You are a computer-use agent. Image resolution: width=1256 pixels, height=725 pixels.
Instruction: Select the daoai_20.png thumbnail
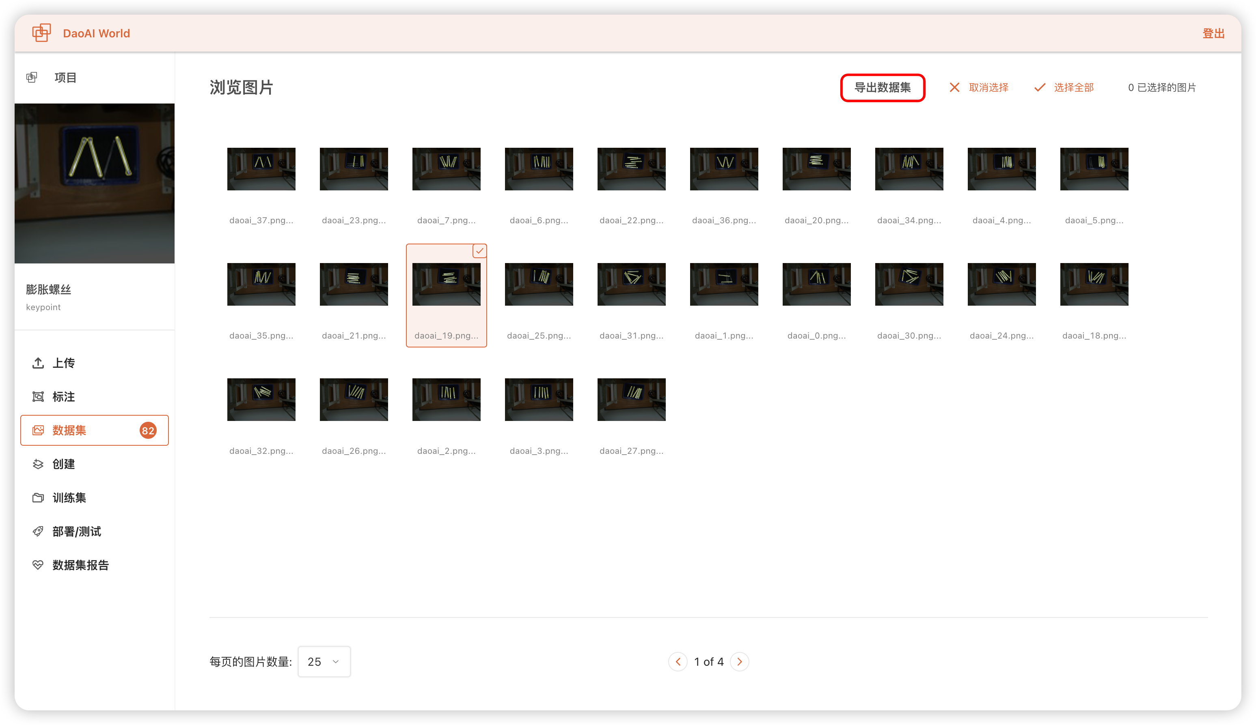tap(817, 169)
